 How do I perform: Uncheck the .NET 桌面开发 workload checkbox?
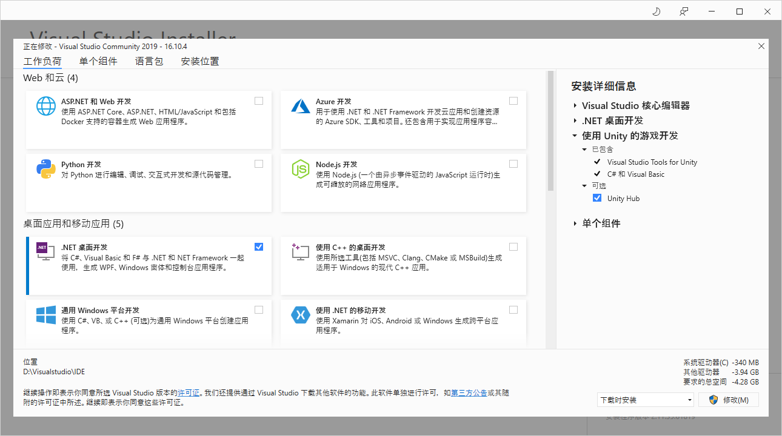259,246
